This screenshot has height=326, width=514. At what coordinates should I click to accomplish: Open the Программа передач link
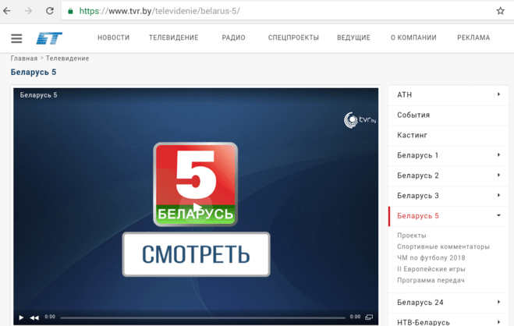coord(431,280)
